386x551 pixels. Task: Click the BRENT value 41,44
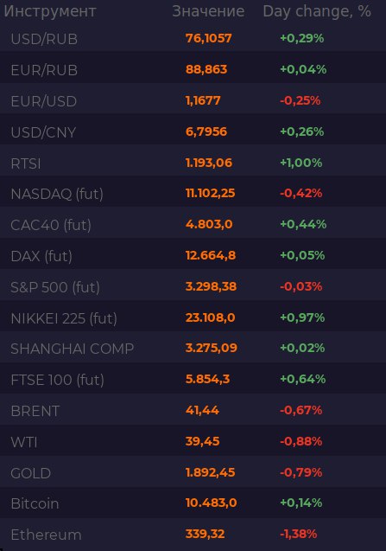202,410
